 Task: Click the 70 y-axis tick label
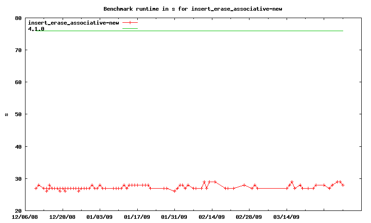[18, 50]
